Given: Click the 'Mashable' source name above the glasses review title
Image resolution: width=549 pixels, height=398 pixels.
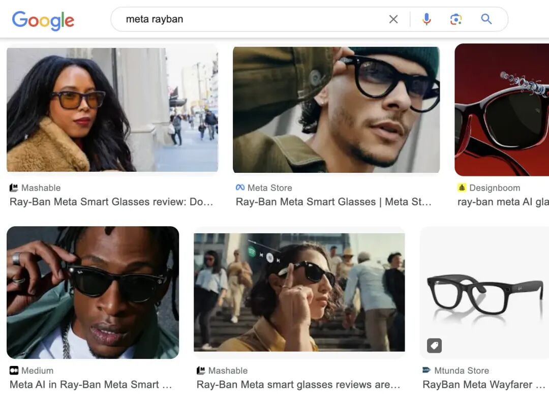Looking at the screenshot, I should click(x=41, y=188).
